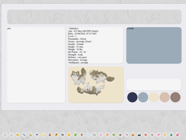This screenshot has width=186, height=140.
Task: Click the two pink hearts icon
Action: coord(178,135)
